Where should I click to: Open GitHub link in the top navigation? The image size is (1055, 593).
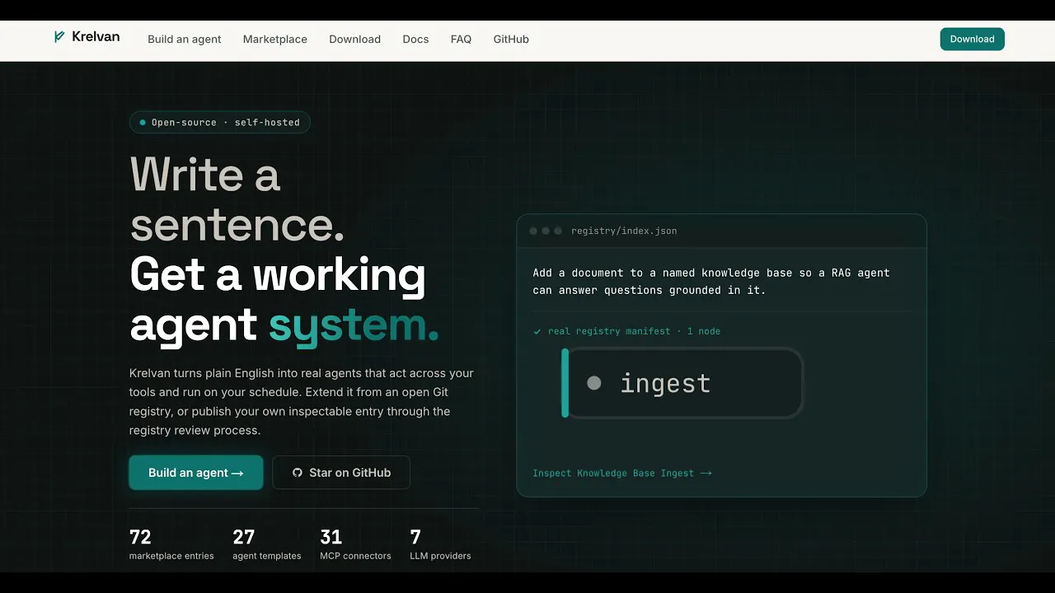511,39
